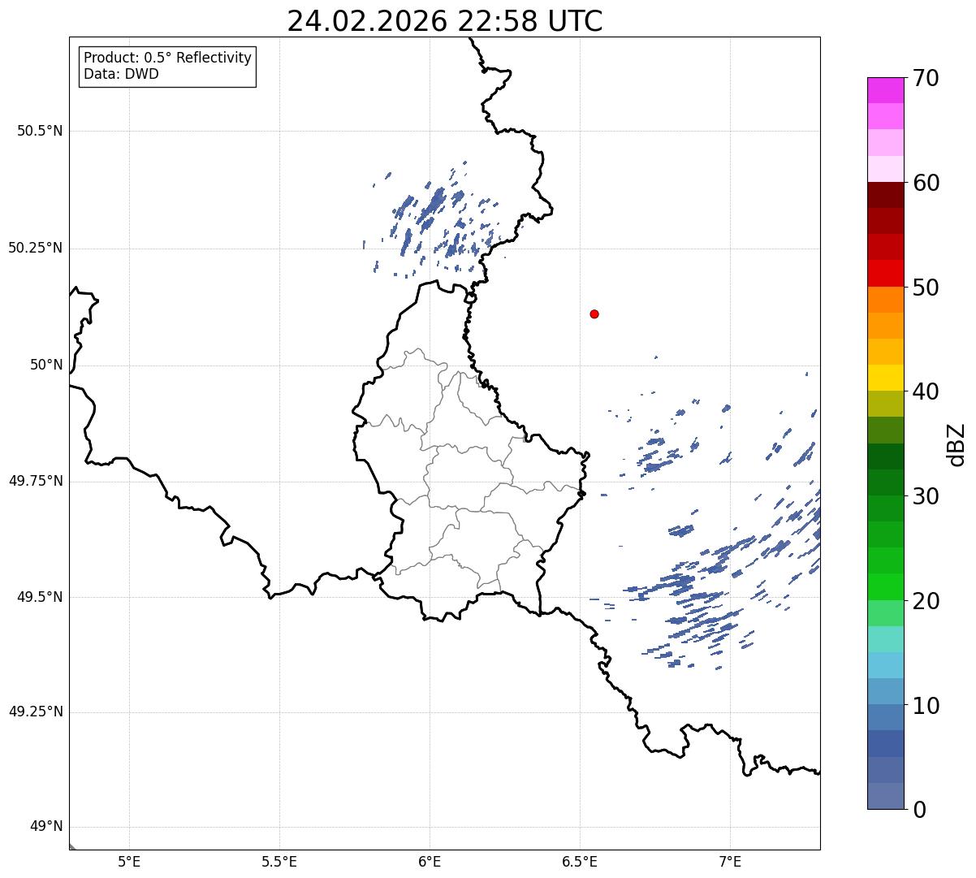Image resolution: width=976 pixels, height=878 pixels.
Task: Click the orange colorbar segment below 50
Action: (x=885, y=300)
